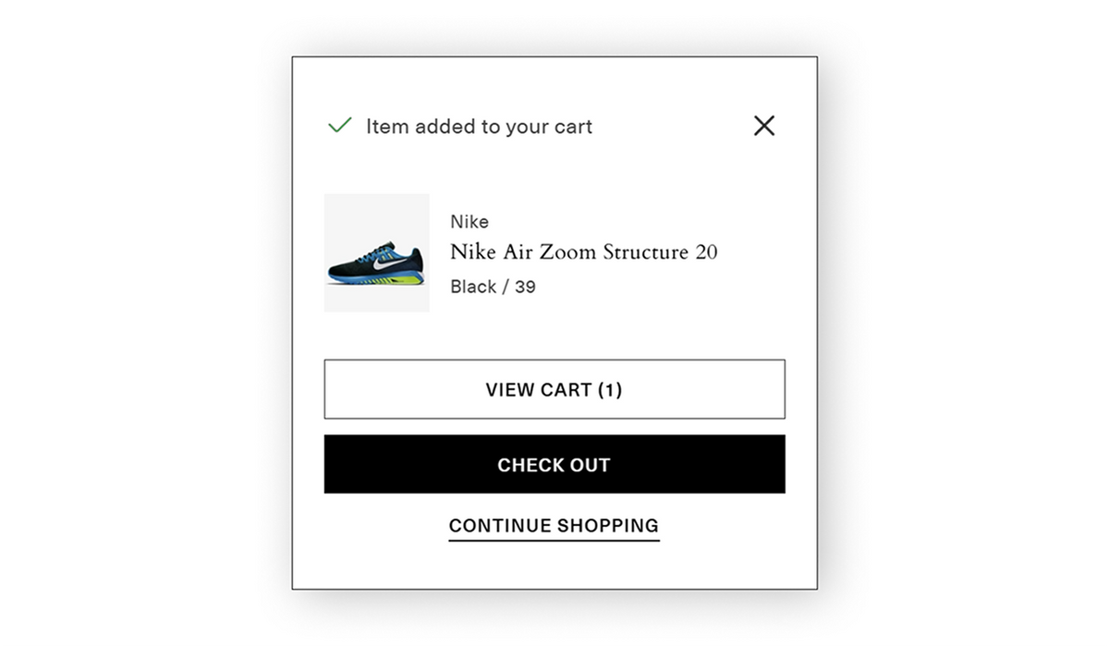1109x647 pixels.
Task: Click the green checkmark success icon
Action: pos(340,125)
